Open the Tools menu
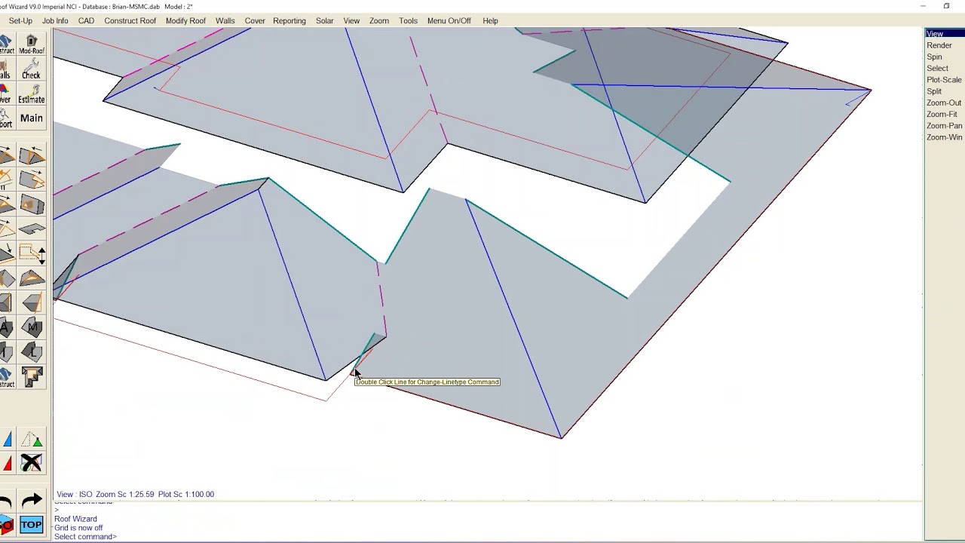Image resolution: width=965 pixels, height=543 pixels. tap(408, 20)
